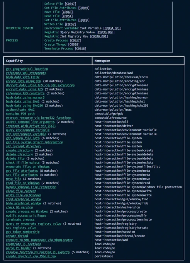The width and height of the screenshot is (190, 263).
Task: Open 'hash data using SHA1' link
Action: [x=23, y=101]
